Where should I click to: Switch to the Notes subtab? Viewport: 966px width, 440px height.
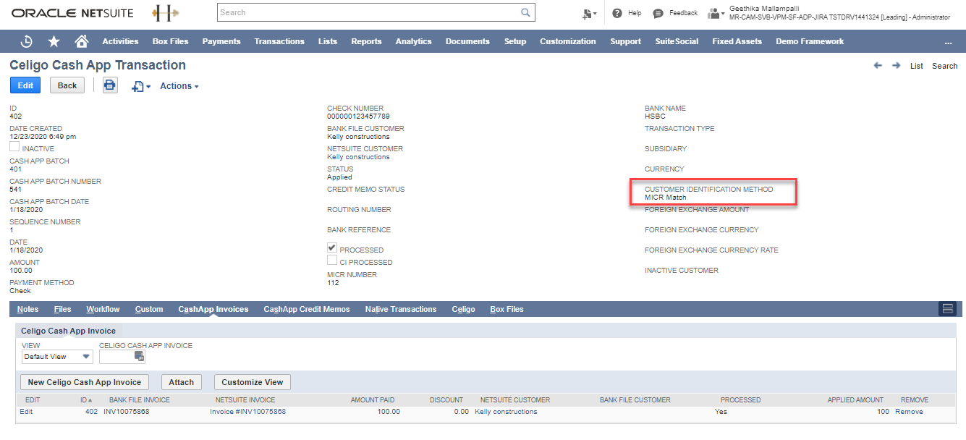pos(27,309)
